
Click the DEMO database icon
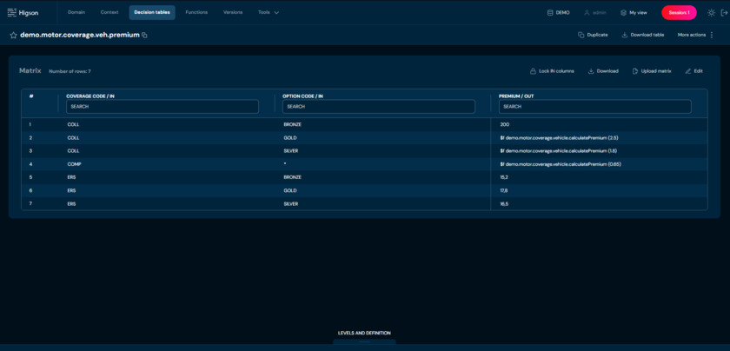pos(550,12)
